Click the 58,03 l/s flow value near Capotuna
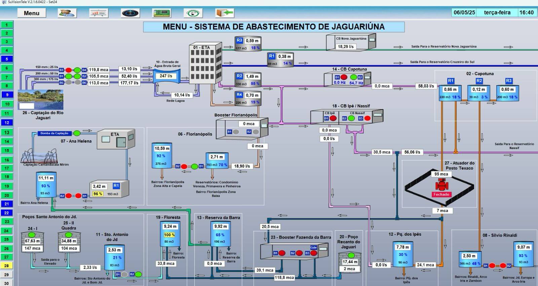This screenshot has width=538, height=286. [x=426, y=86]
